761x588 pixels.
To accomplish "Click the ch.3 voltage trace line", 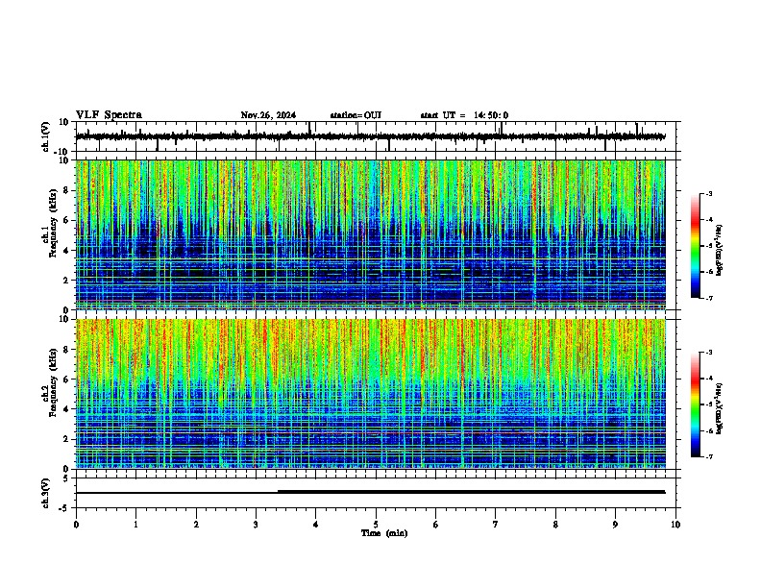I will pos(370,492).
